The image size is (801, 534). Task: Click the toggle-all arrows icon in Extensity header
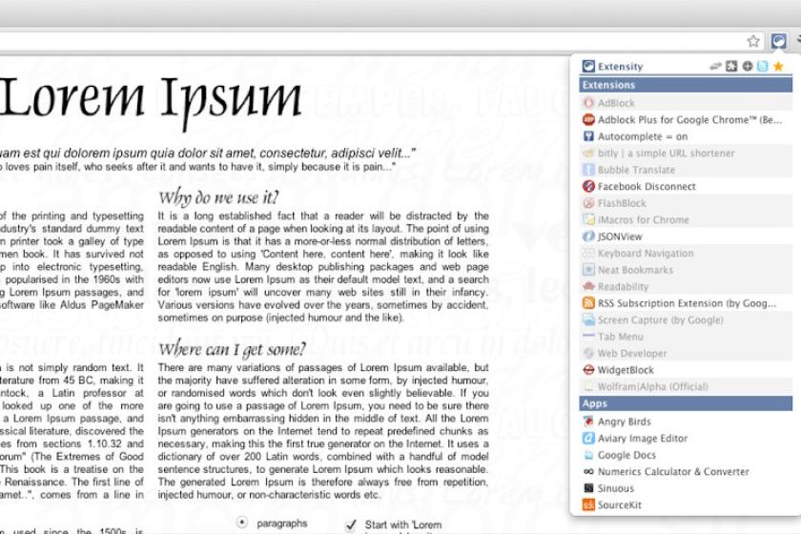point(715,66)
